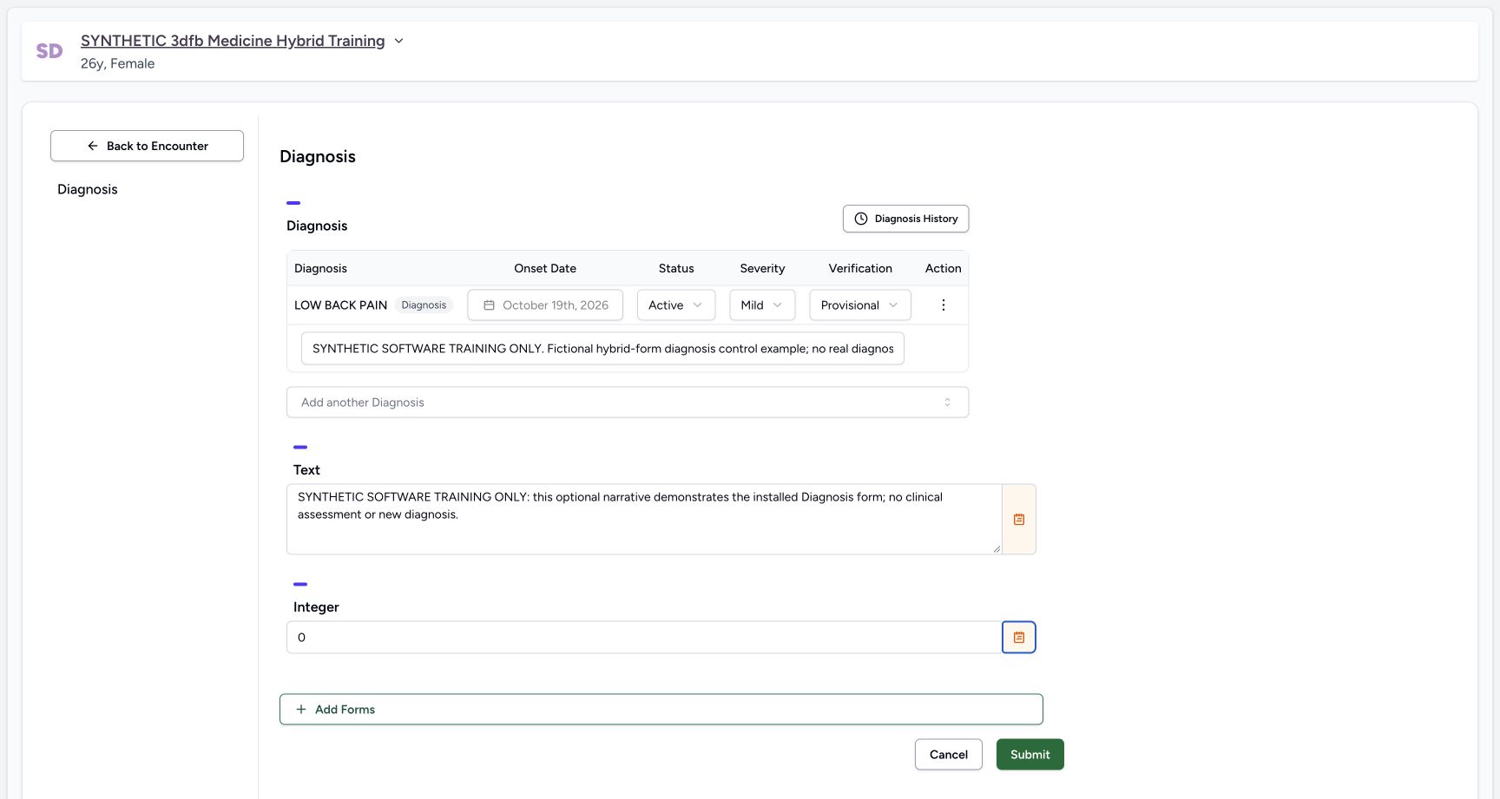
Task: Click Add Forms button
Action: (x=661, y=710)
